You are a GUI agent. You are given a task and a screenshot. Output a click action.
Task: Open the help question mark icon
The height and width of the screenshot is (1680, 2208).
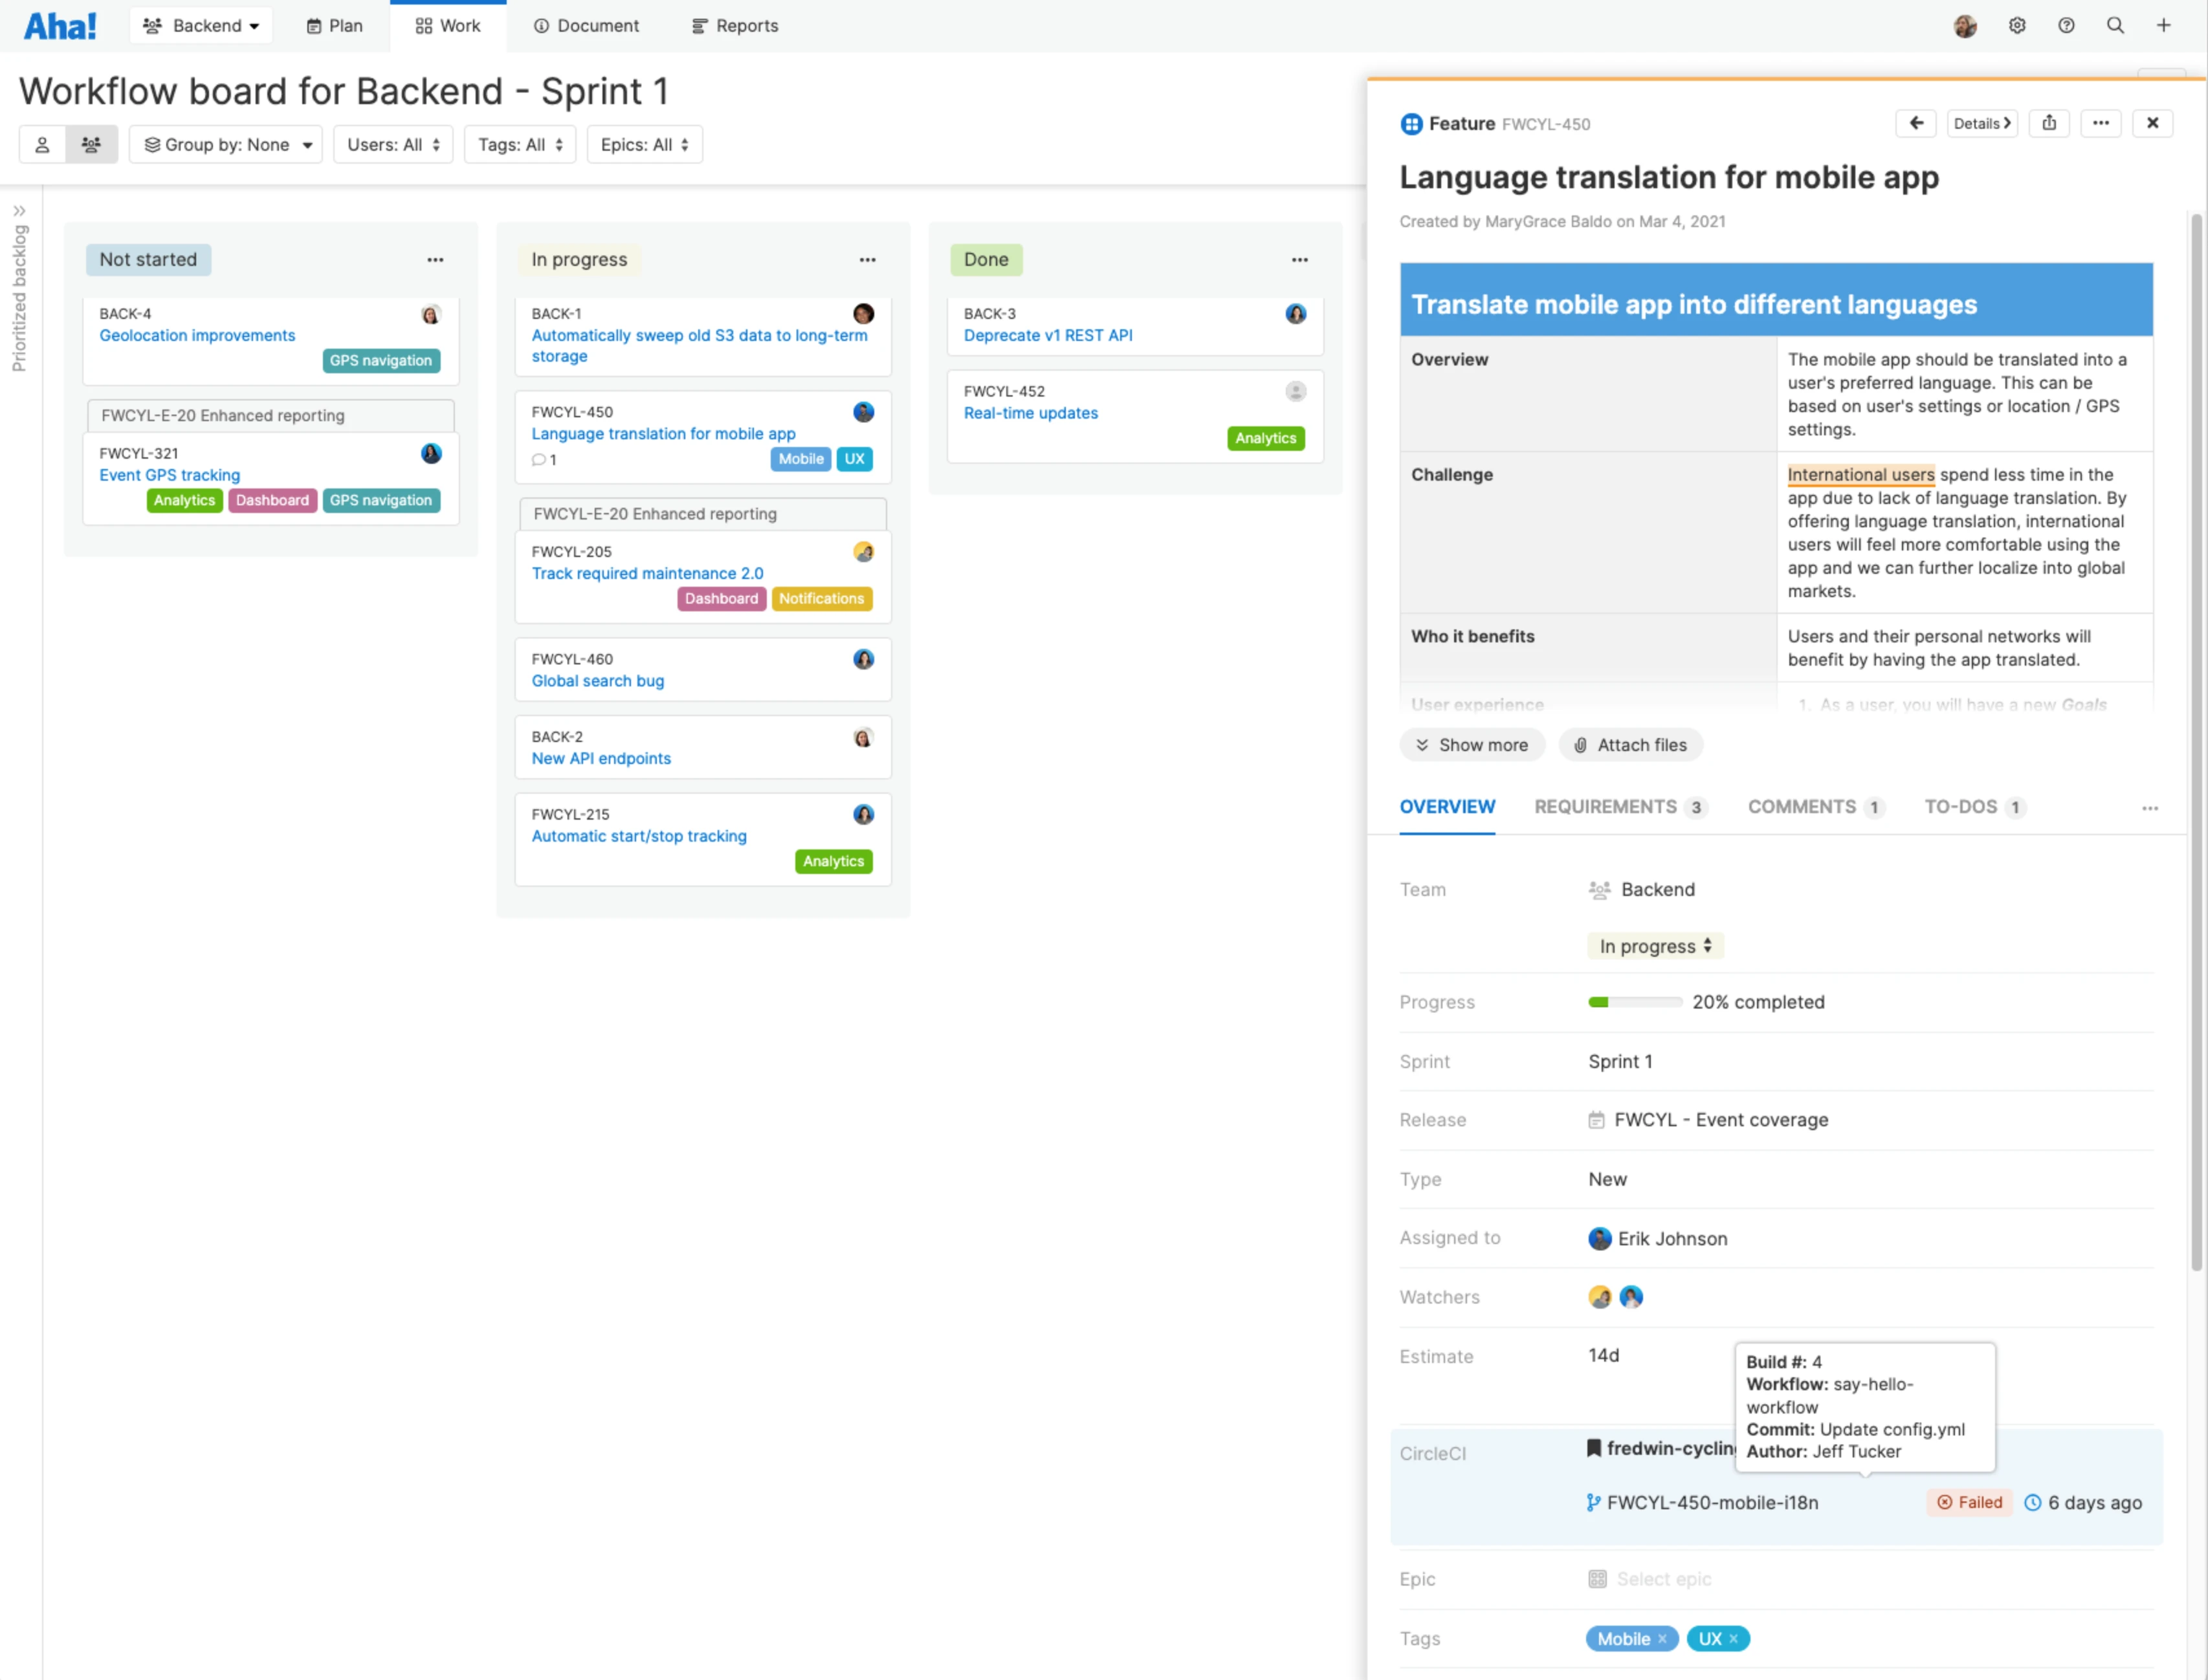click(2066, 26)
